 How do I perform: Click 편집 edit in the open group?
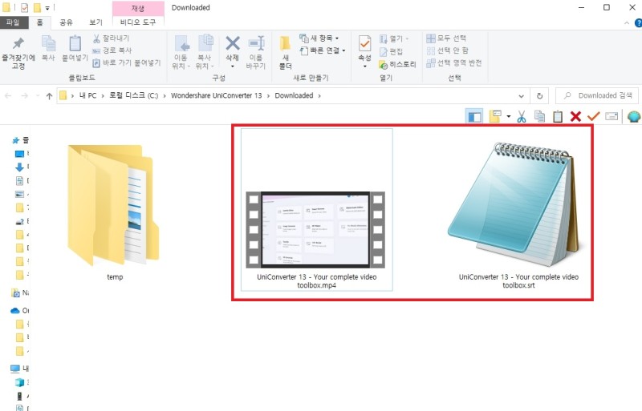(x=392, y=51)
